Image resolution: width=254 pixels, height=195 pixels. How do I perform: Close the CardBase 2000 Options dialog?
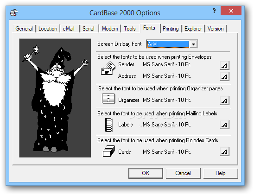click(x=231, y=11)
